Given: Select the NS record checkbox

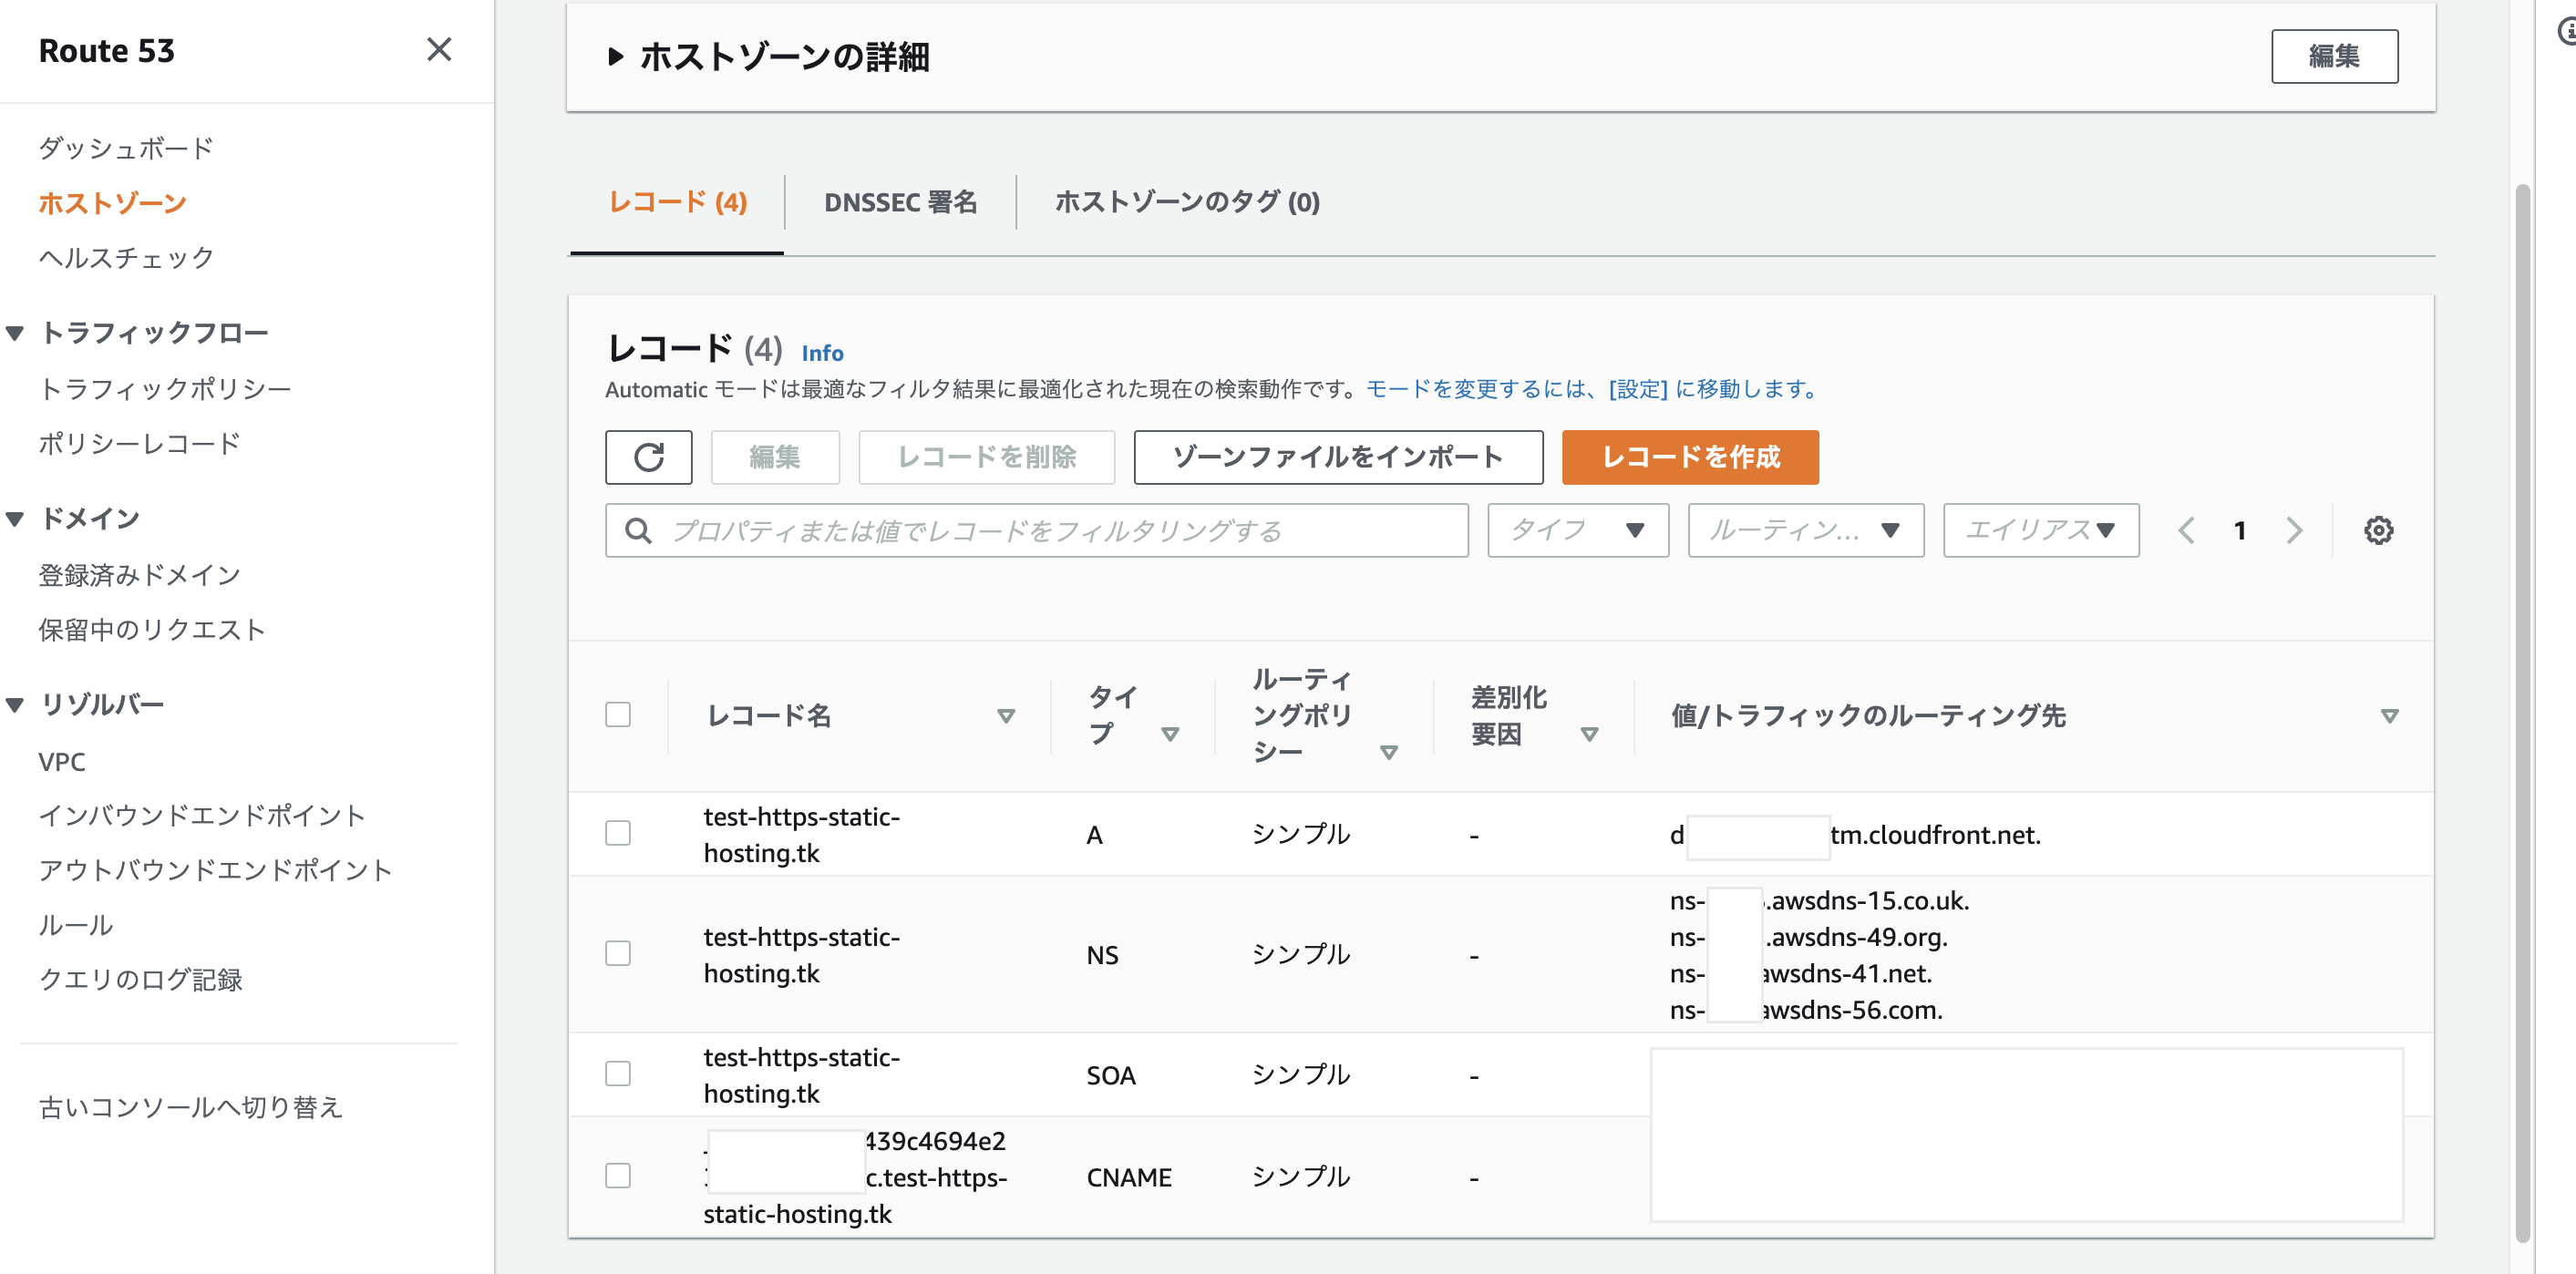Looking at the screenshot, I should tap(618, 953).
